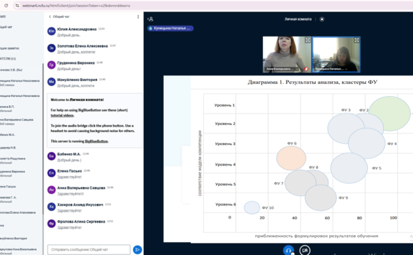Click the browser address bar URL

tap(76, 5)
